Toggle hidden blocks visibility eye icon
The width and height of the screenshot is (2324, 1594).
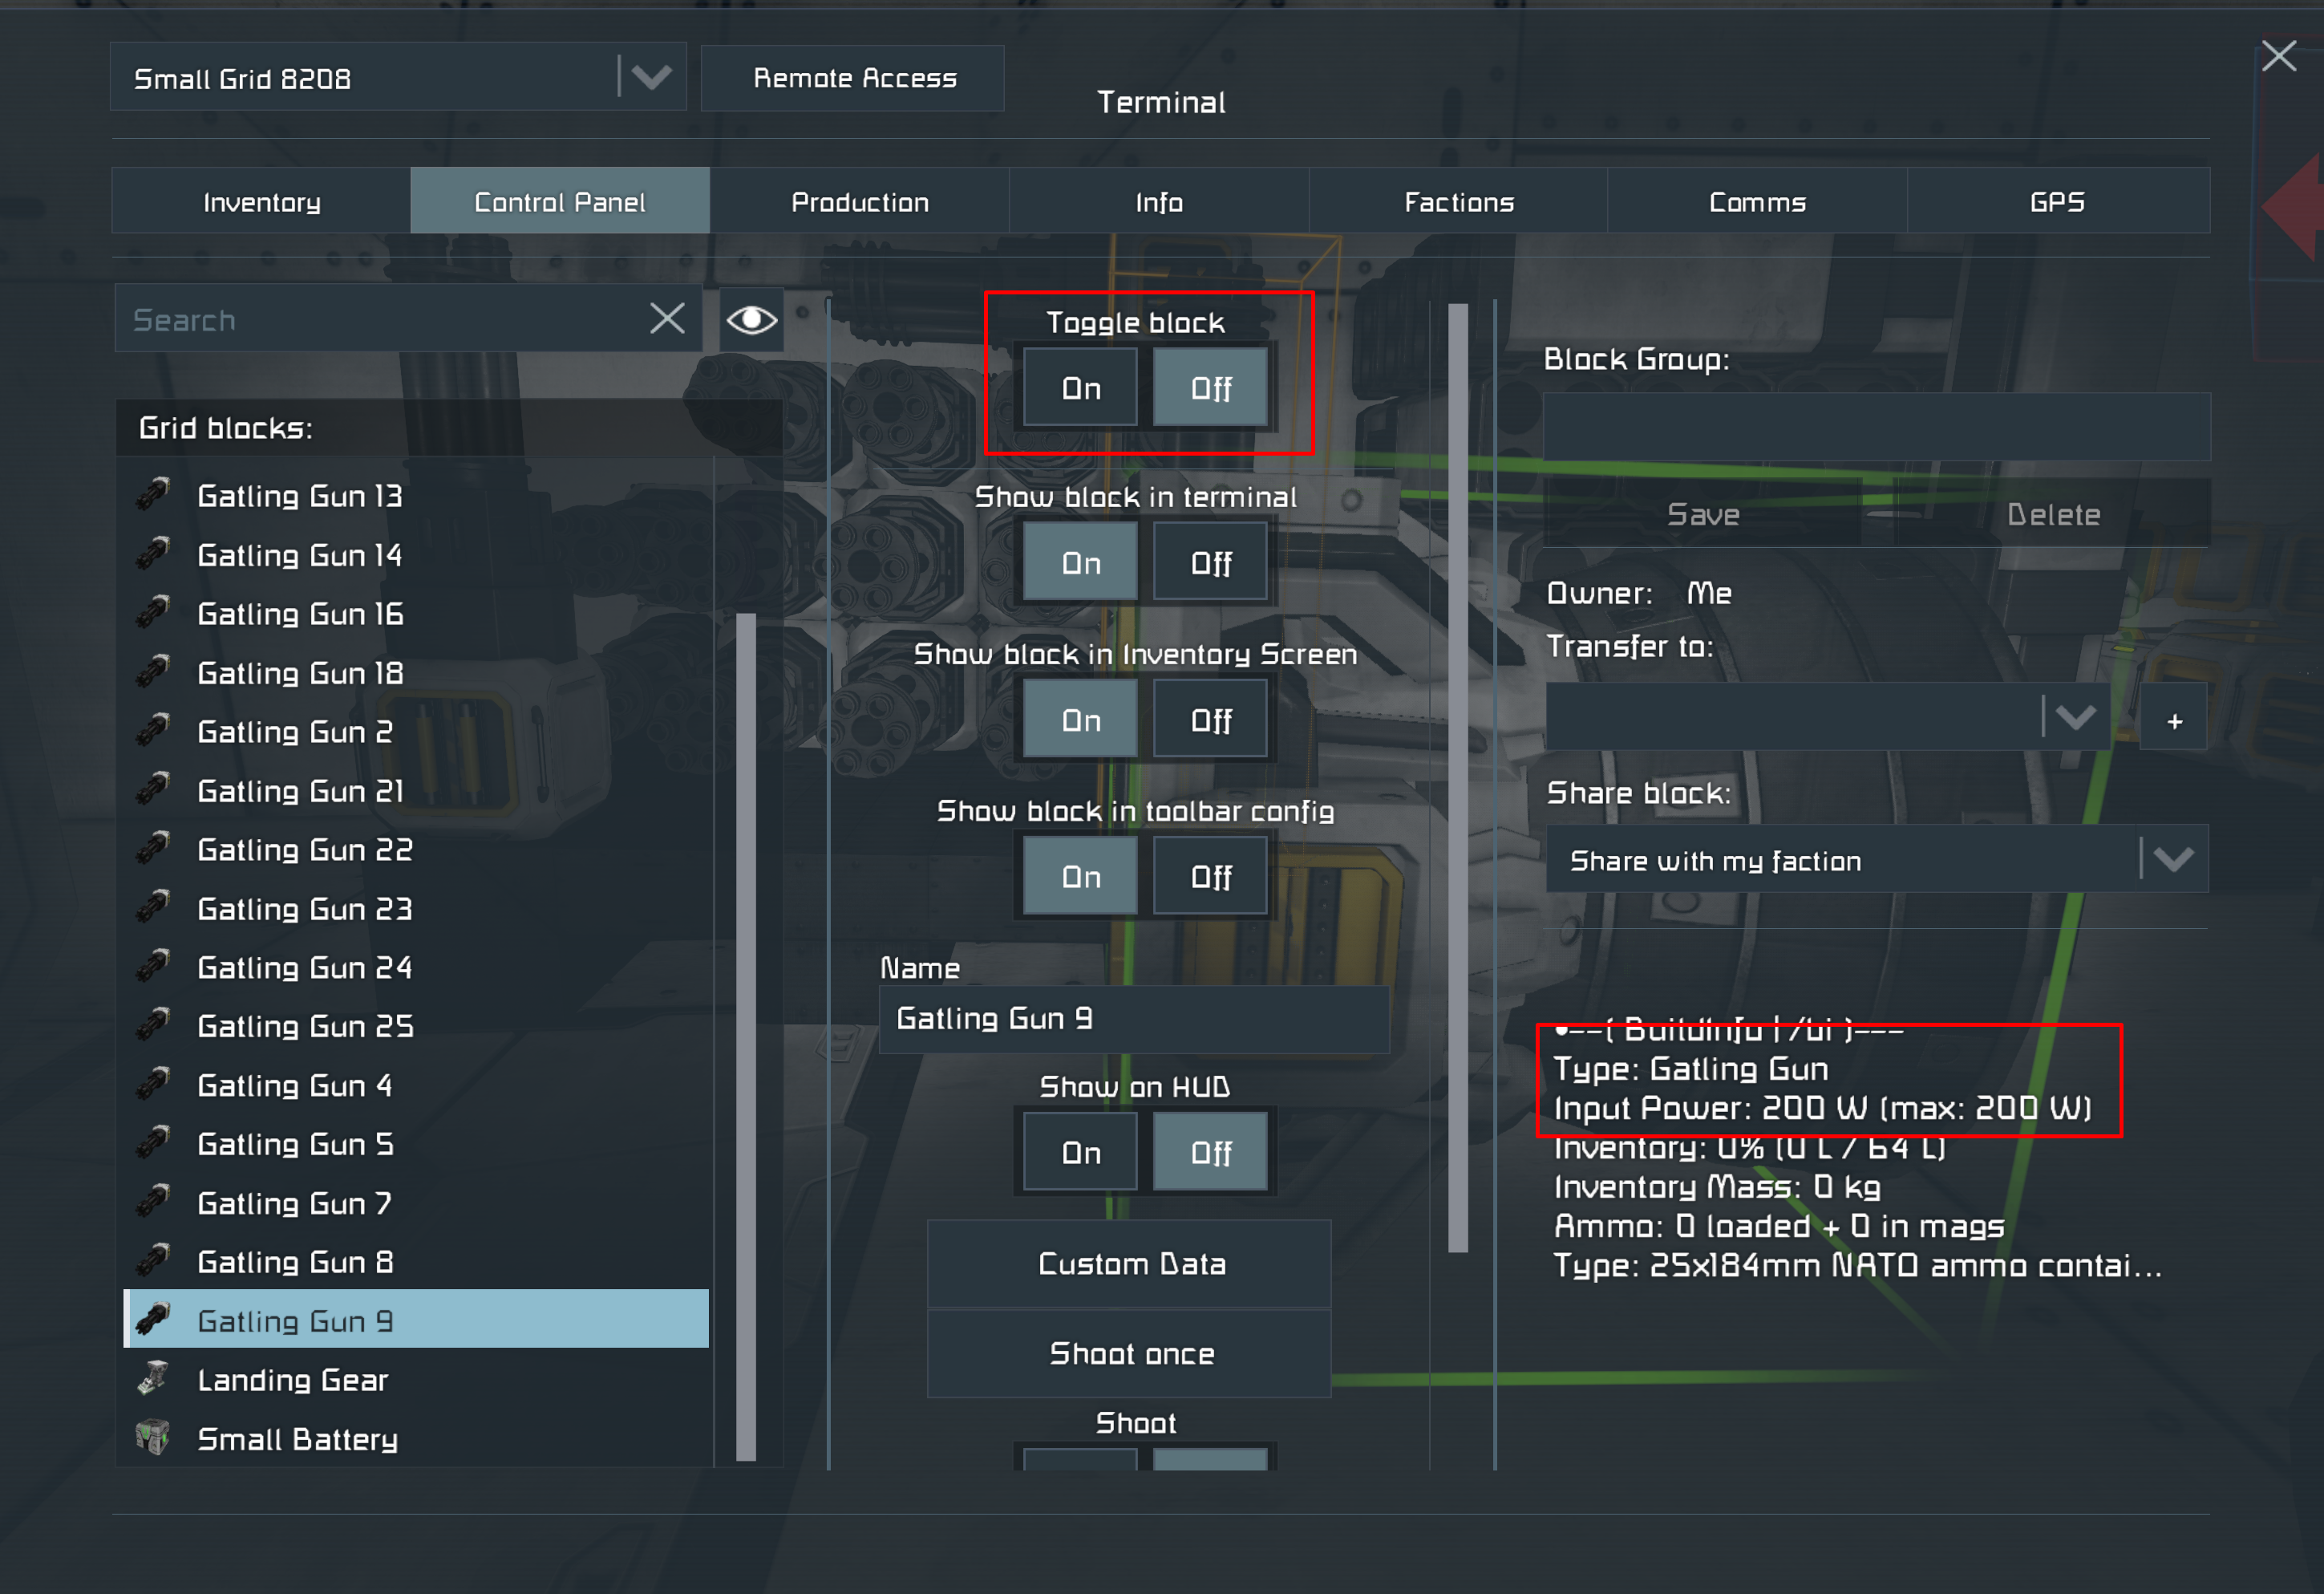751,320
